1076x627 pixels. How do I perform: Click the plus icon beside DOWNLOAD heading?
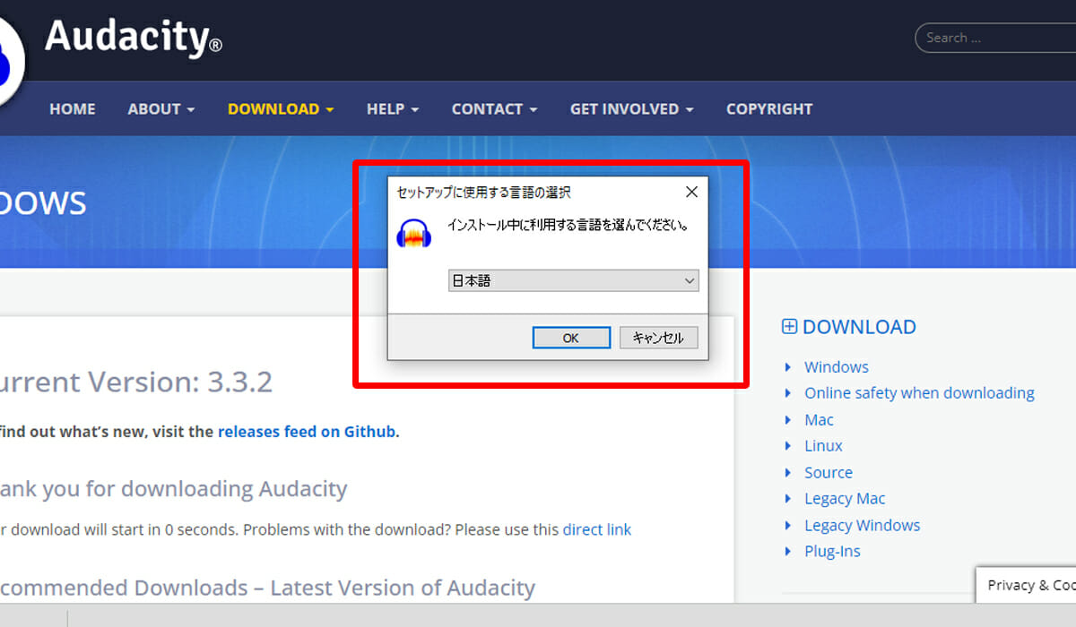click(789, 327)
